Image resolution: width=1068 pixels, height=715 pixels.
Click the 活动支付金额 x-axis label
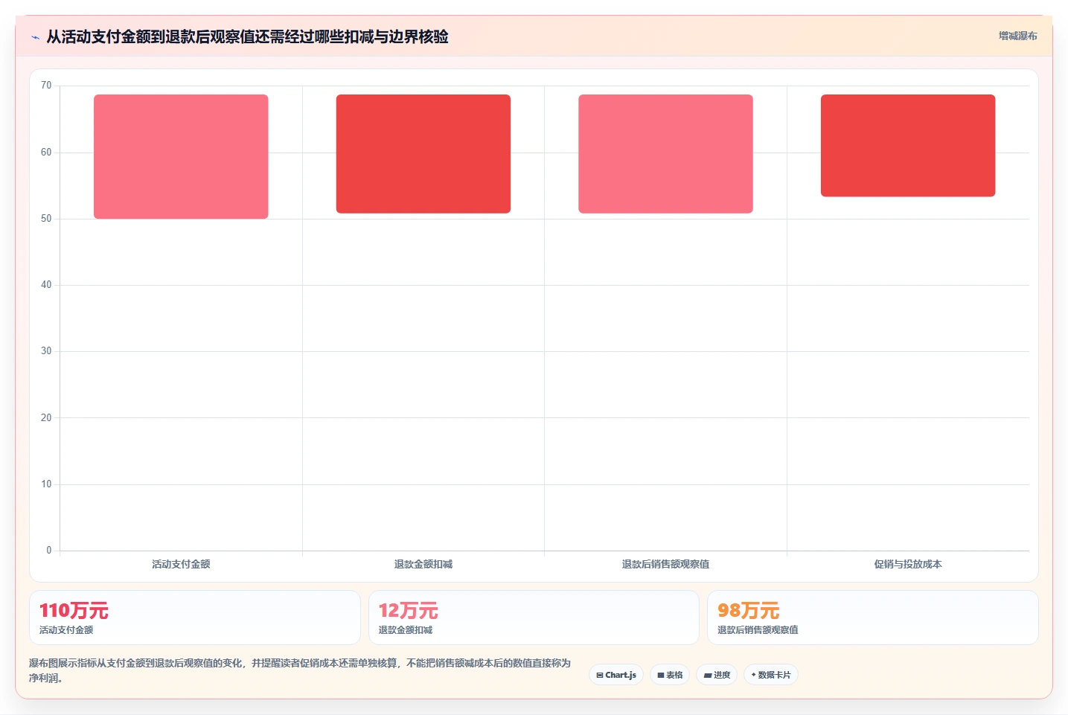click(x=181, y=564)
